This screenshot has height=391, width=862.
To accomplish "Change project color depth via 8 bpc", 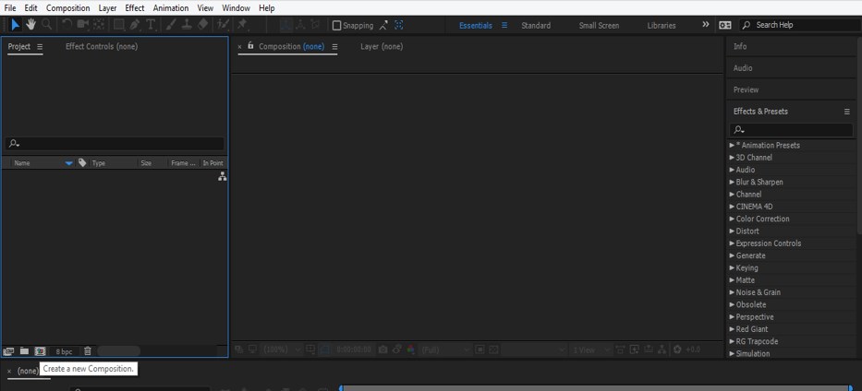I will (x=64, y=351).
